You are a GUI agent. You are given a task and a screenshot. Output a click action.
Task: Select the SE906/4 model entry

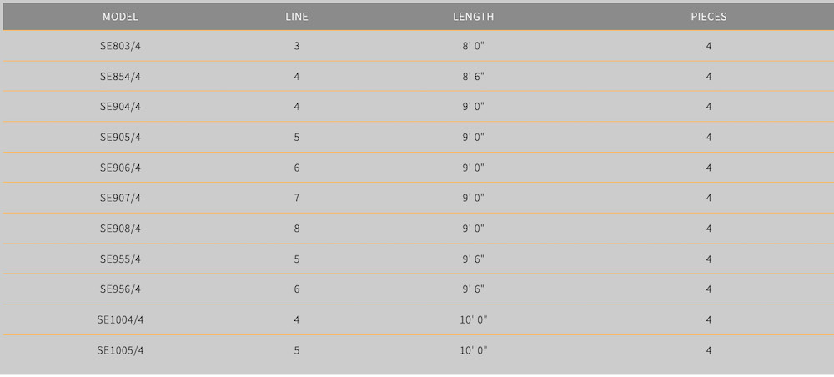(120, 168)
